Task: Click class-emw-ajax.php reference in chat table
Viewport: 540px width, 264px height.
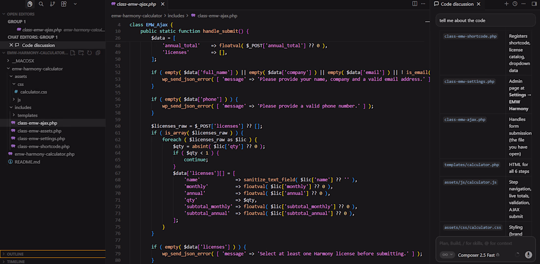Action: pos(465,119)
